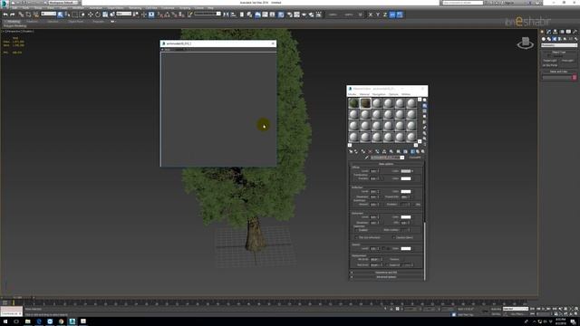Open selection filter dropdown in toolbar
Viewport: 580px width, 326px height.
pyautogui.click(x=48, y=14)
